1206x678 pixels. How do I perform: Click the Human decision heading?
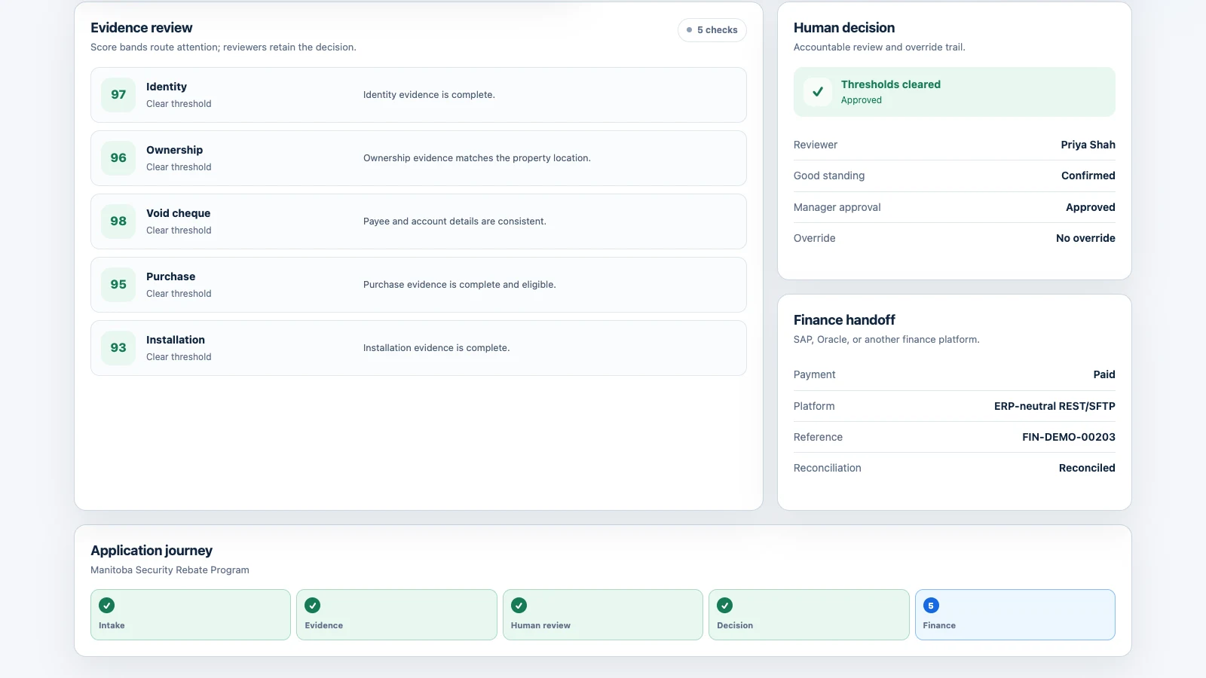[x=844, y=28]
